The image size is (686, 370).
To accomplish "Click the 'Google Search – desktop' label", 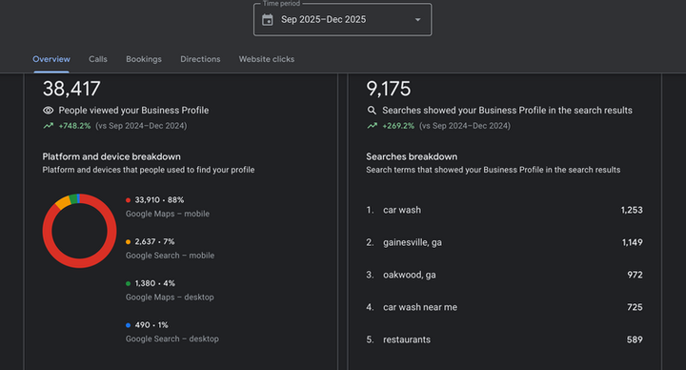I will 172,339.
